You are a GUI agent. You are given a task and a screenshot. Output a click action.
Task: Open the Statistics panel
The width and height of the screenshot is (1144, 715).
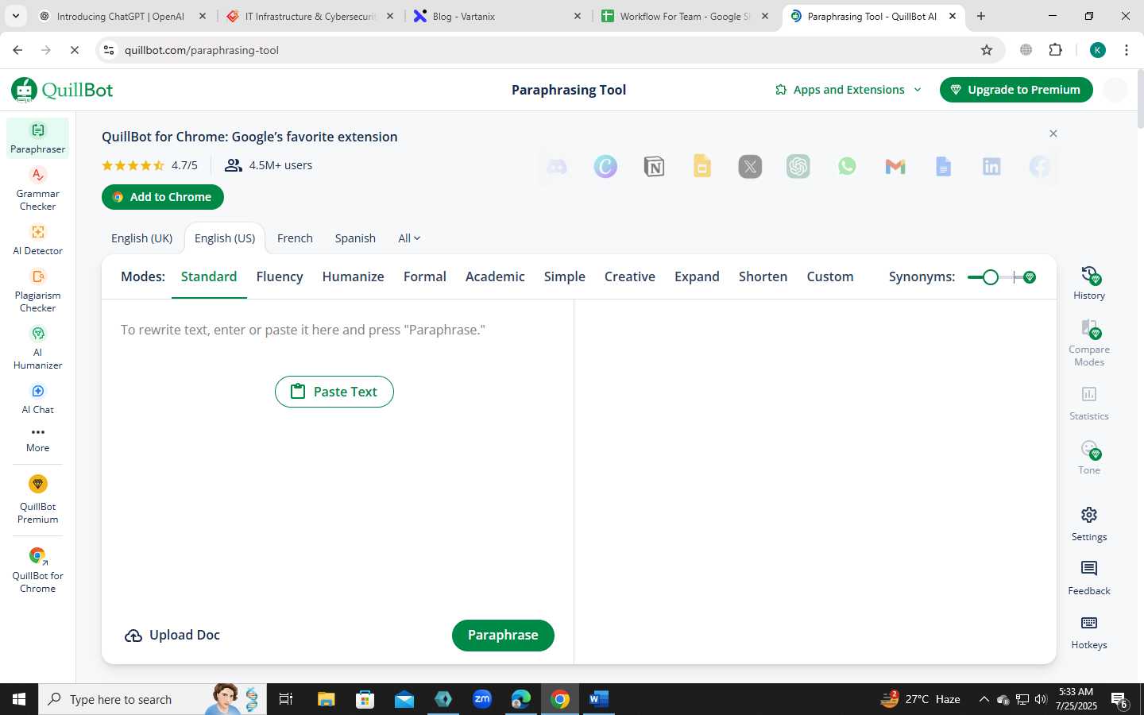point(1089,404)
